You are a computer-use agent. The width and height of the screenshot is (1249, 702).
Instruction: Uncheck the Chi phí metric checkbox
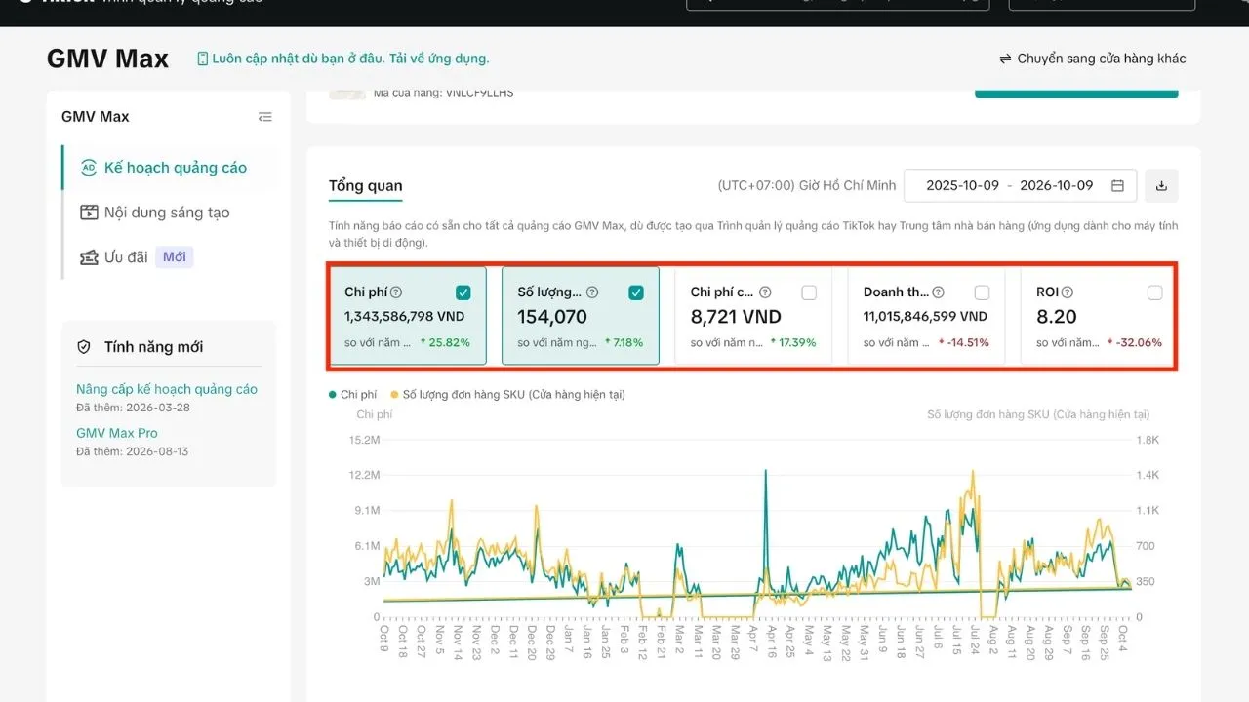pyautogui.click(x=463, y=292)
